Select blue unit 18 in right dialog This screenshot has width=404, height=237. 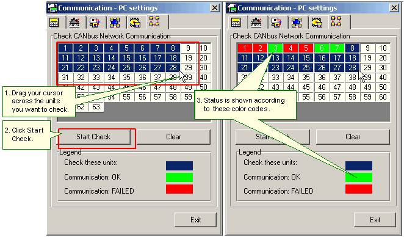click(x=352, y=58)
